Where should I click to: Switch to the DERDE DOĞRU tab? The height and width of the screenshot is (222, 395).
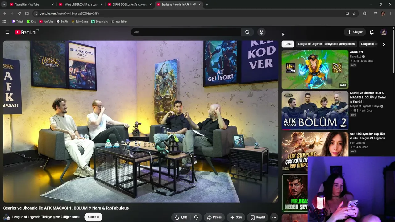130,4
